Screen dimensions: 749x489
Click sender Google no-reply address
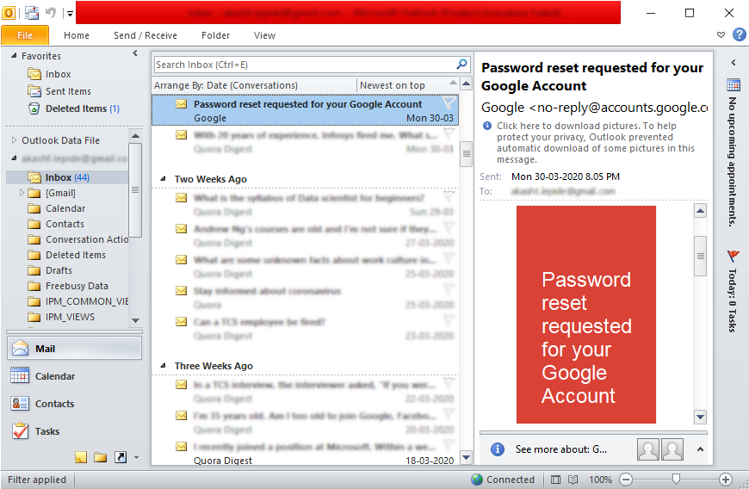tap(594, 108)
